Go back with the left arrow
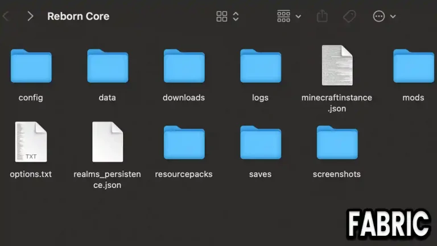 [x=6, y=16]
